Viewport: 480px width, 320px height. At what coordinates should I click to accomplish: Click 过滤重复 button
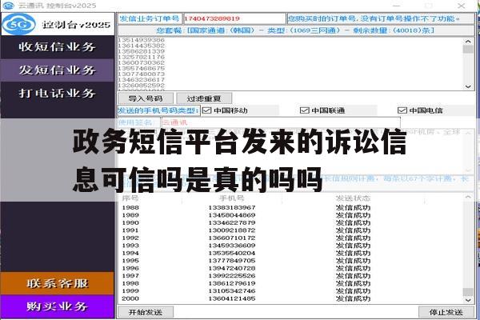[x=204, y=98]
